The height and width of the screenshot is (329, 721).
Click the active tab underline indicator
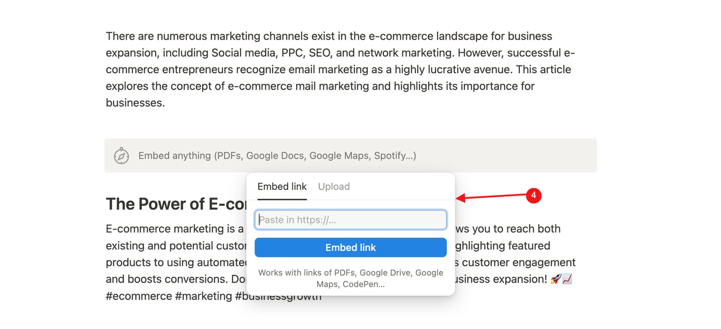tap(282, 199)
